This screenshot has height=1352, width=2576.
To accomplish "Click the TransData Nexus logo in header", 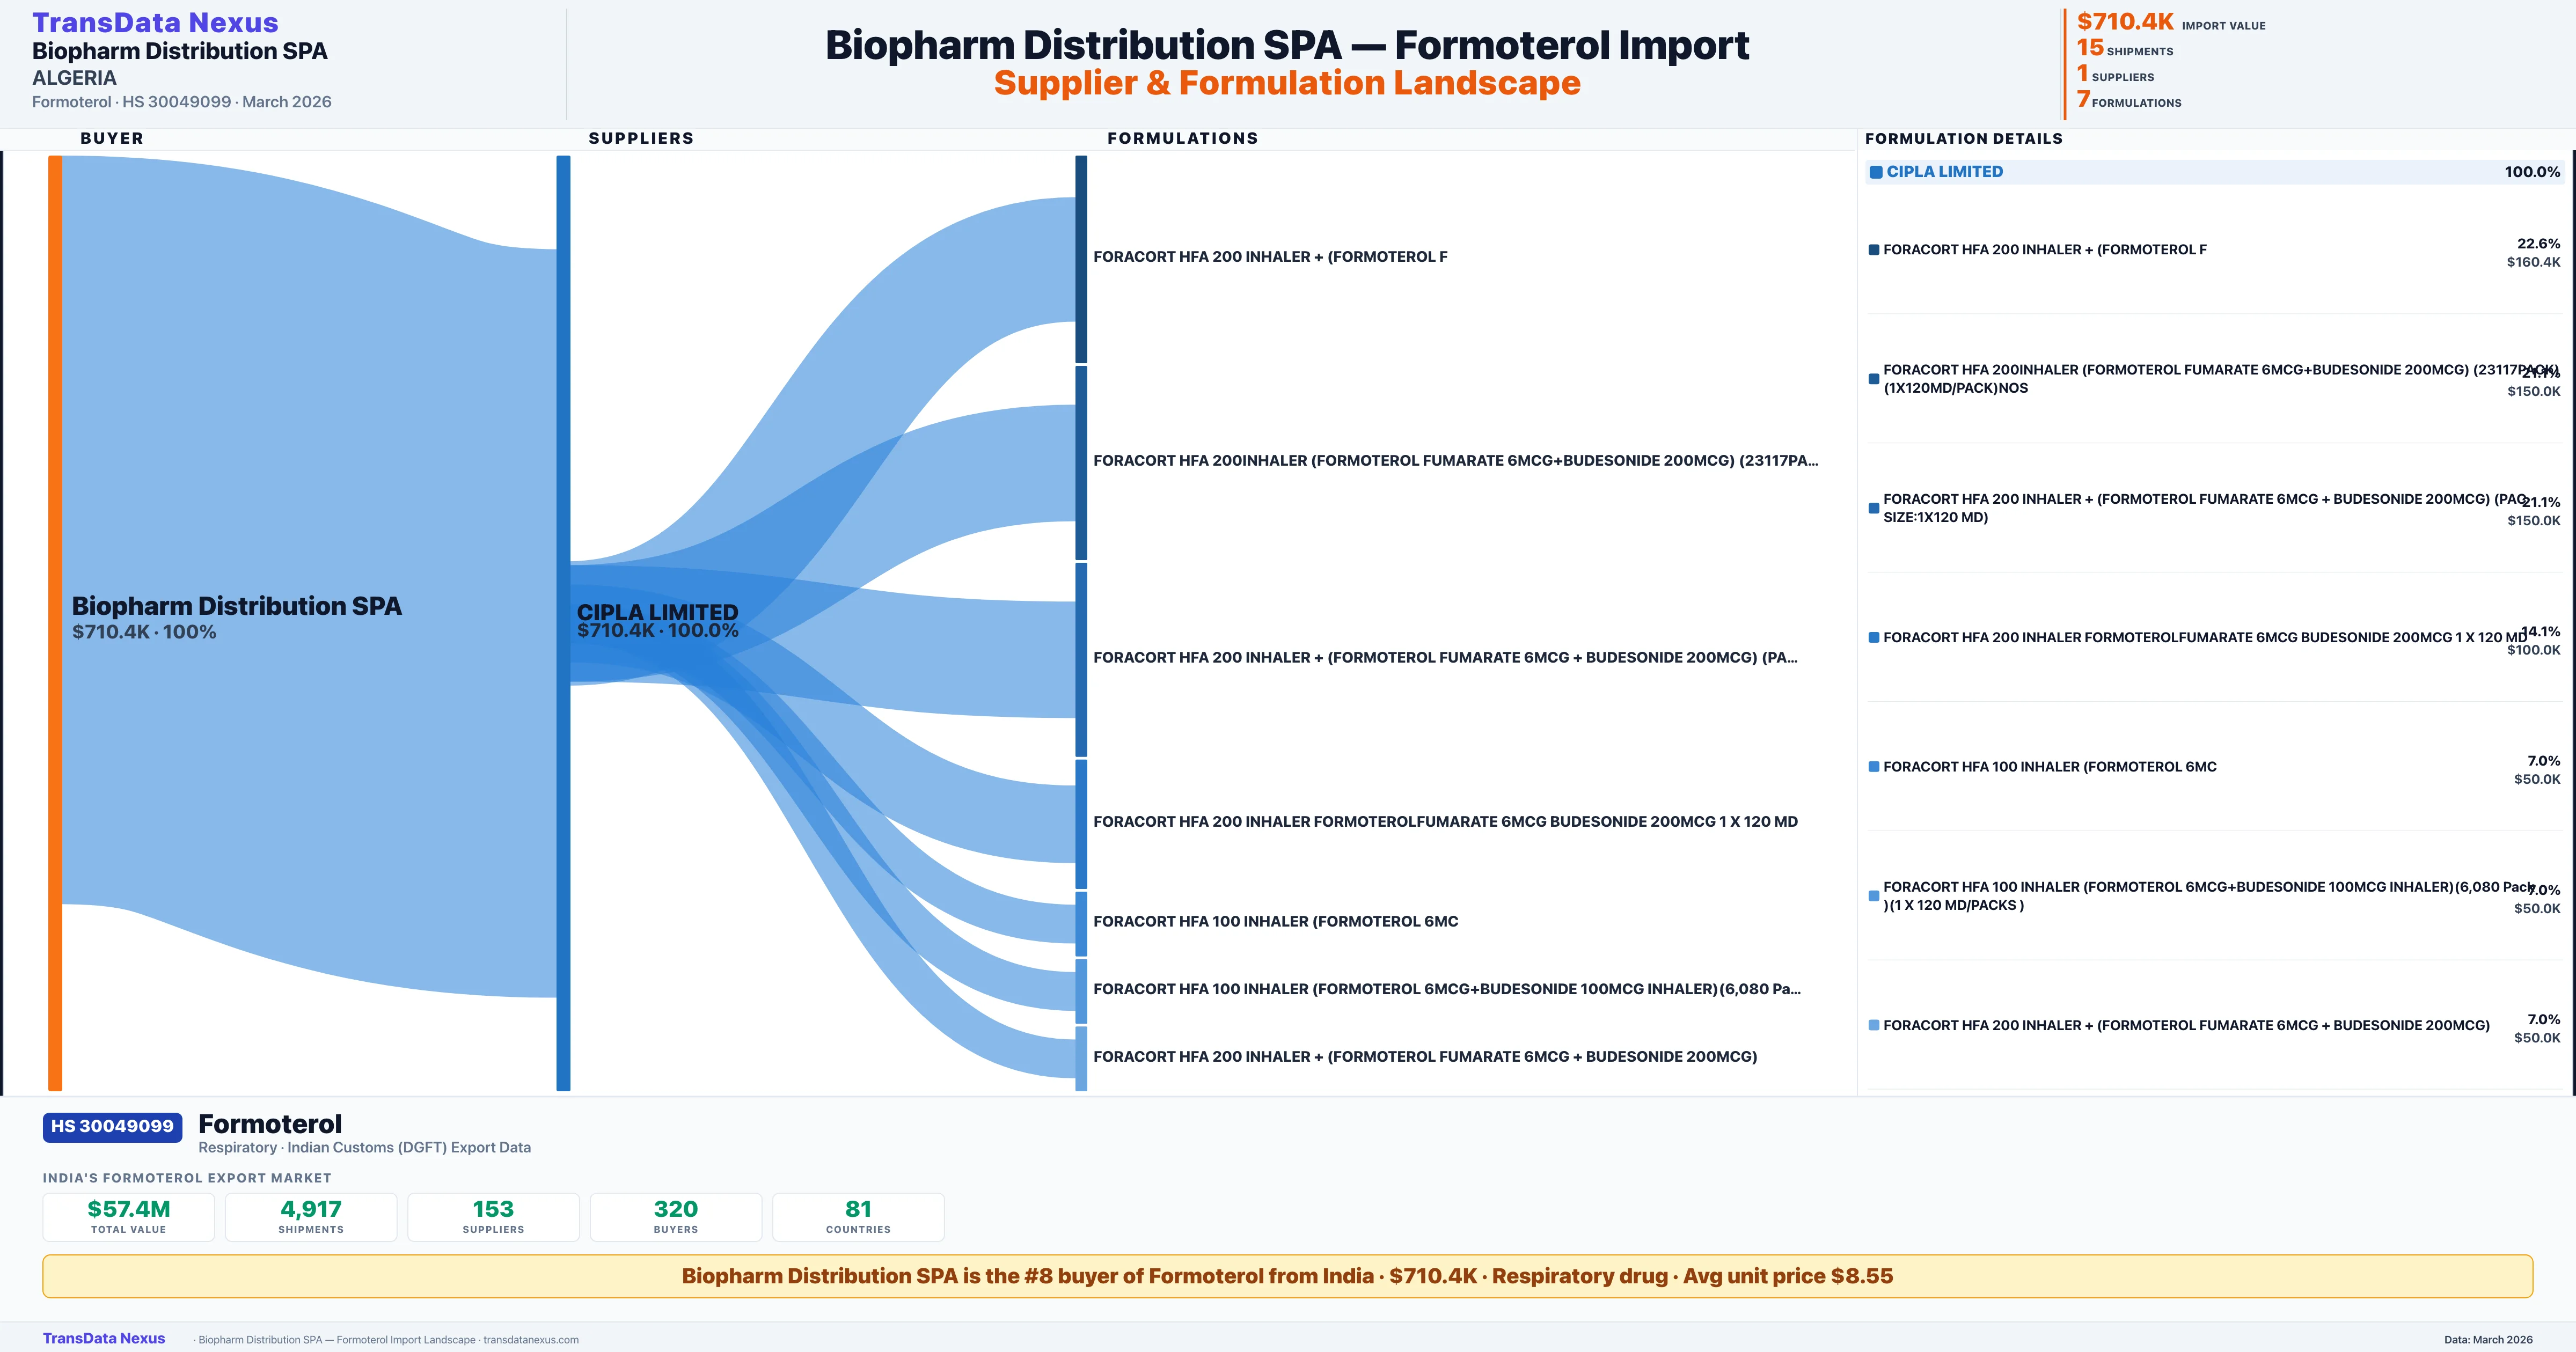I will coord(155,22).
